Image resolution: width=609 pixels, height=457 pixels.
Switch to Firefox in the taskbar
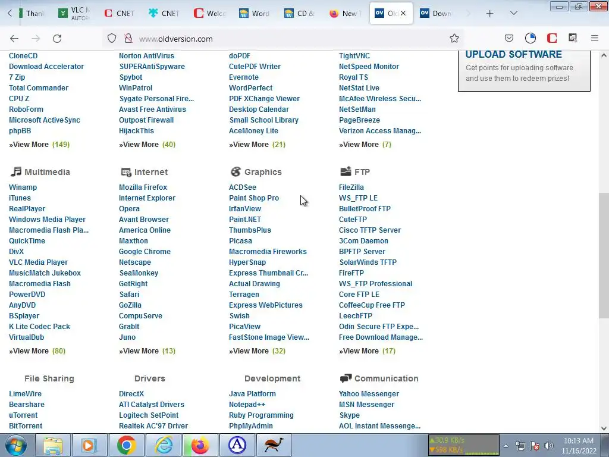coord(200,445)
